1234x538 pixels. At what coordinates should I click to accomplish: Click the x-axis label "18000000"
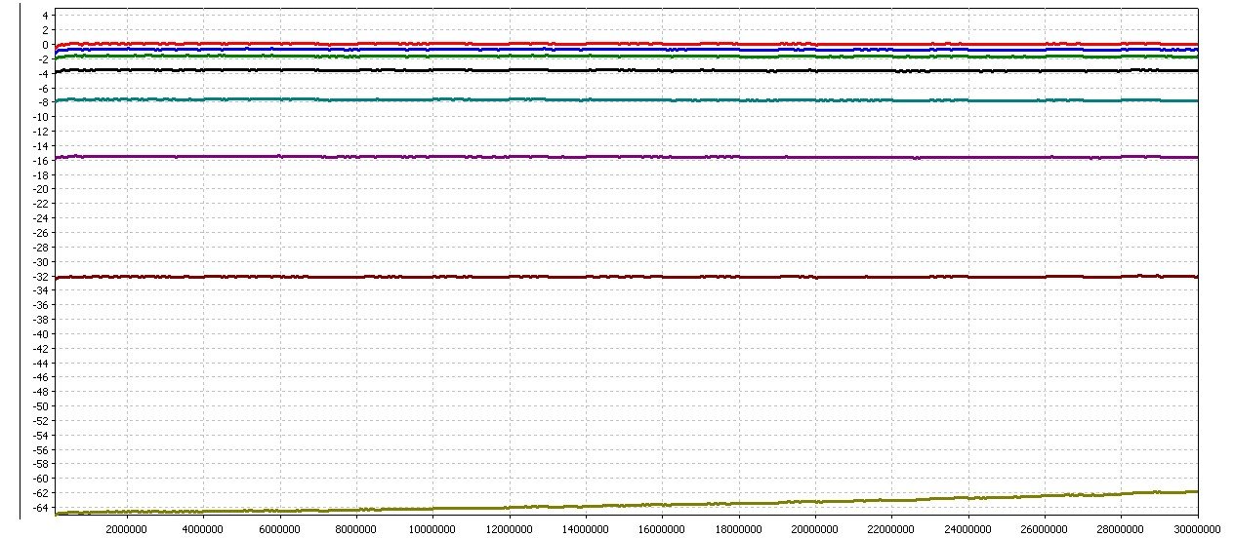coord(739,528)
